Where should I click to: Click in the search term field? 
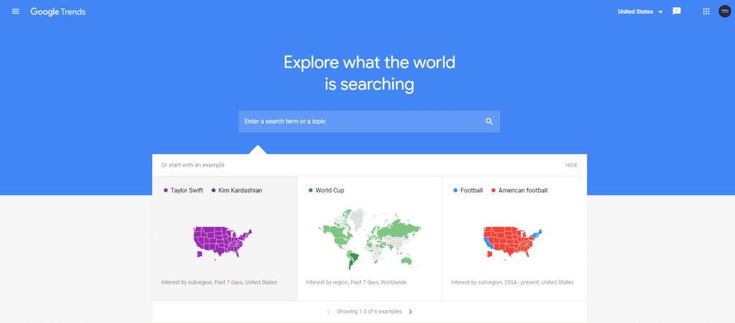click(x=359, y=121)
